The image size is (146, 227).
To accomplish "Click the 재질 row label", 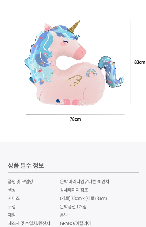I will click(12, 215).
